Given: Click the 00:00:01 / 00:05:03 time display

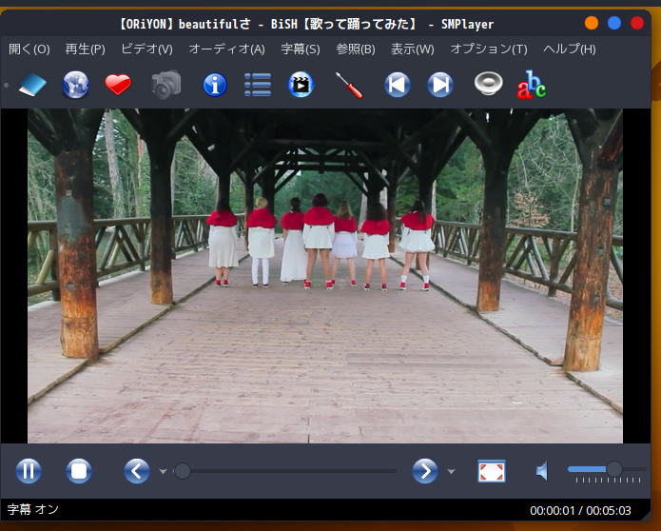Looking at the screenshot, I should pyautogui.click(x=580, y=511).
